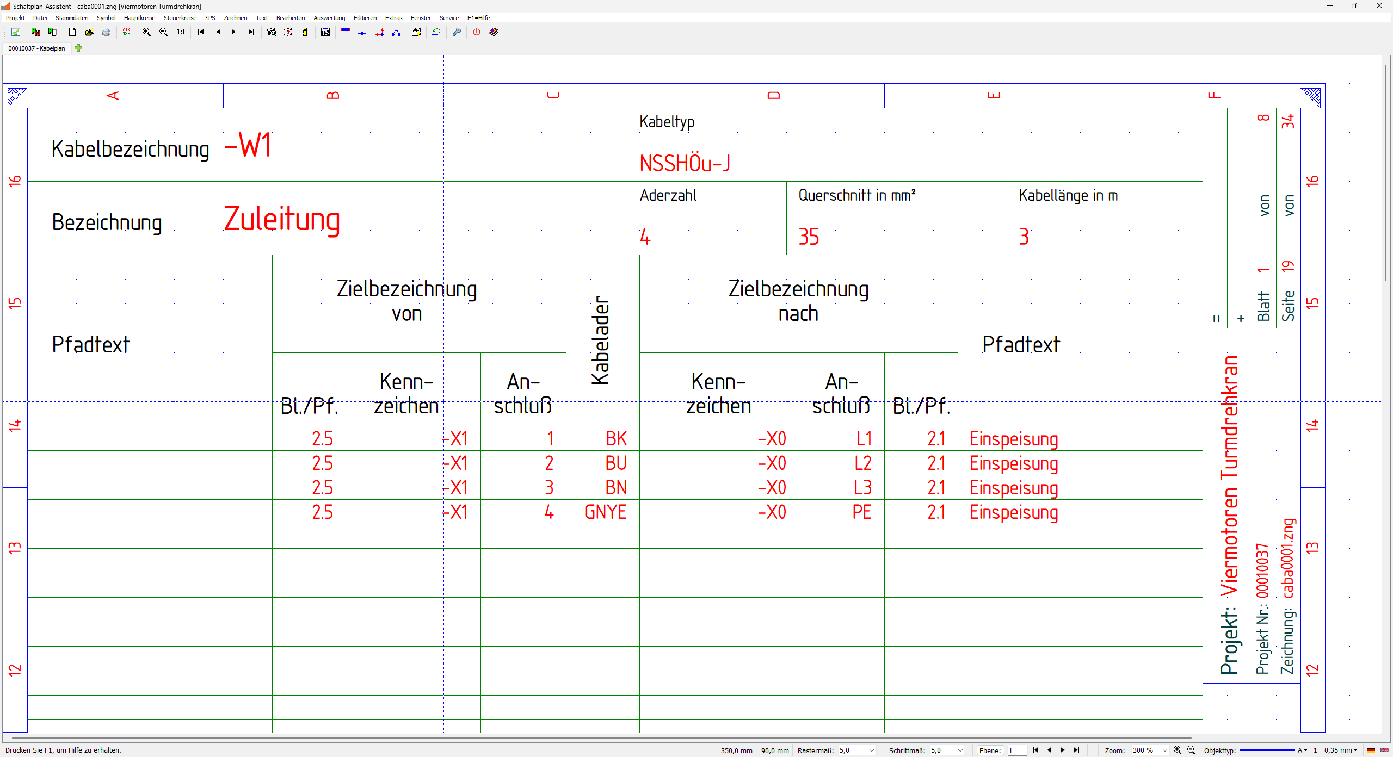Image resolution: width=1393 pixels, height=757 pixels.
Task: Click the printer icon
Action: coord(107,32)
